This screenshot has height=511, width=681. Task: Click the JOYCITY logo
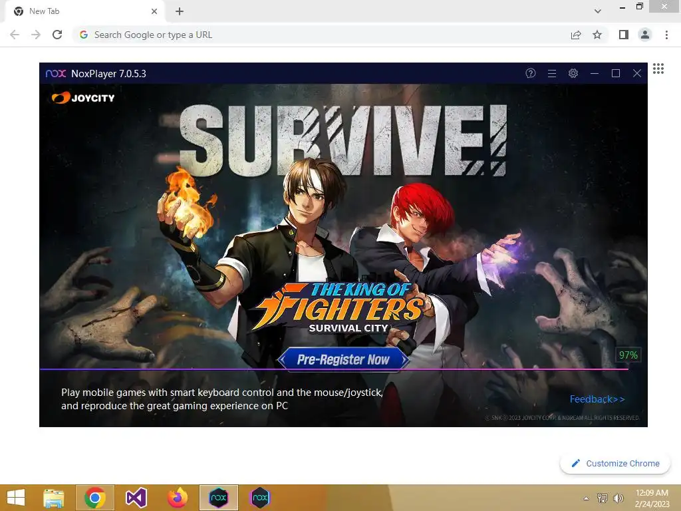83,98
